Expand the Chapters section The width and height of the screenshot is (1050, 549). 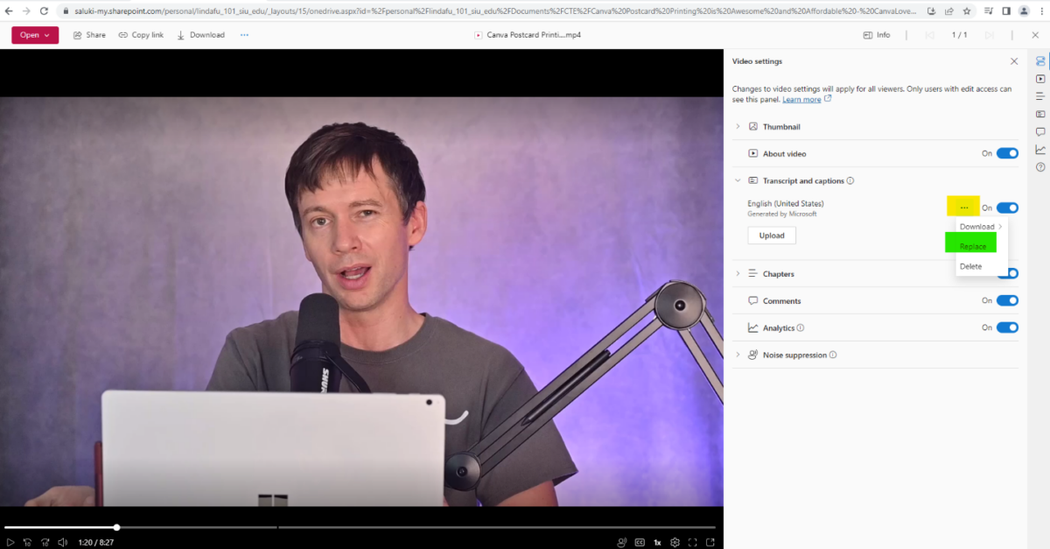click(738, 273)
